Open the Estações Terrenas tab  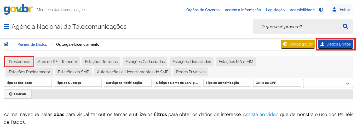(101, 62)
